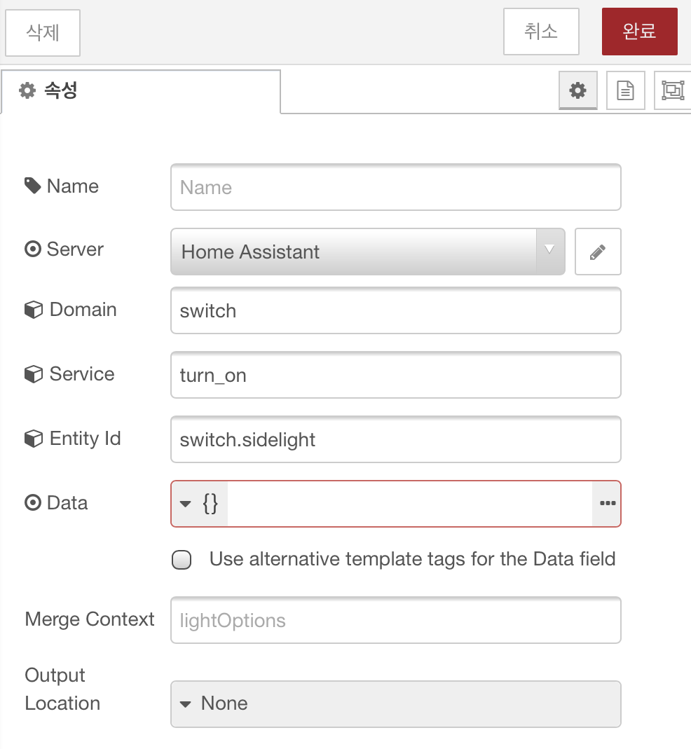Screen dimensions: 691x749
Task: Open the Home Assistant server dropdown
Action: 368,252
